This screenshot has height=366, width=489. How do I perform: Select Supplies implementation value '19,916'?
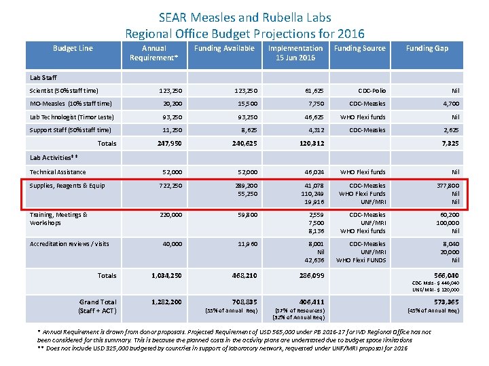pos(314,202)
